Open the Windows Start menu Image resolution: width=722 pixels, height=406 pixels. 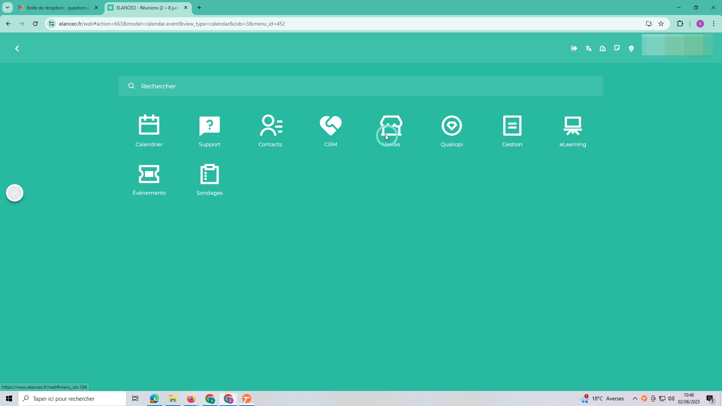(9, 398)
